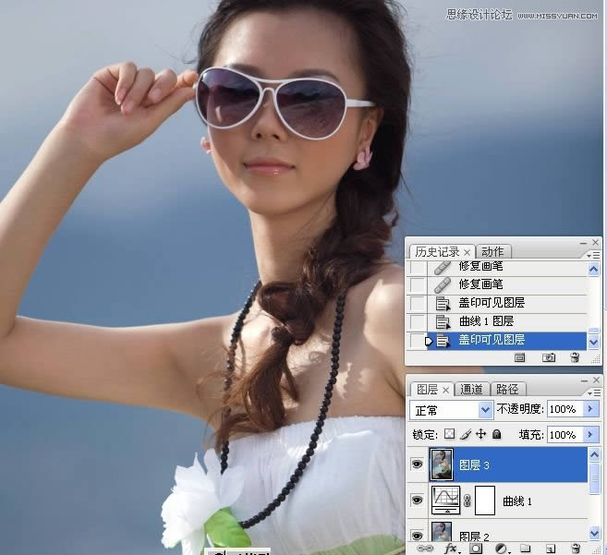
Task: Switch to the 动作 actions tab
Action: pos(493,251)
